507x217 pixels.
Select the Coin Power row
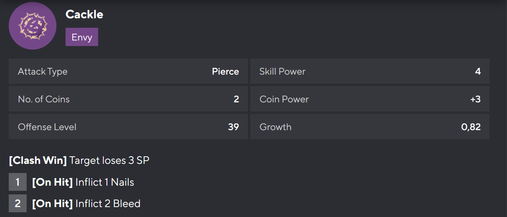370,99
